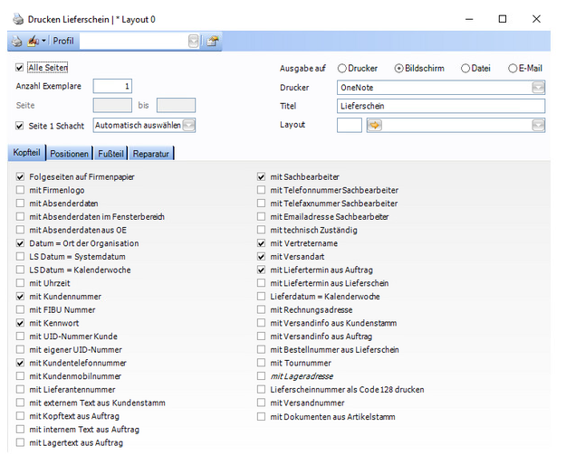
Task: Open the Seite 1 Schacht dropdown
Action: [189, 125]
